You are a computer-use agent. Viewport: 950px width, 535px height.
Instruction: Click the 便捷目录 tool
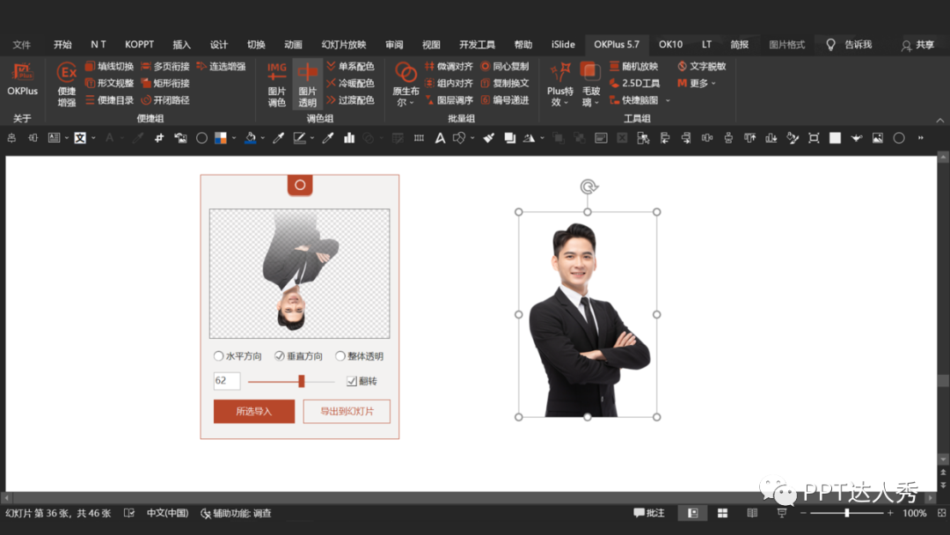(x=109, y=100)
